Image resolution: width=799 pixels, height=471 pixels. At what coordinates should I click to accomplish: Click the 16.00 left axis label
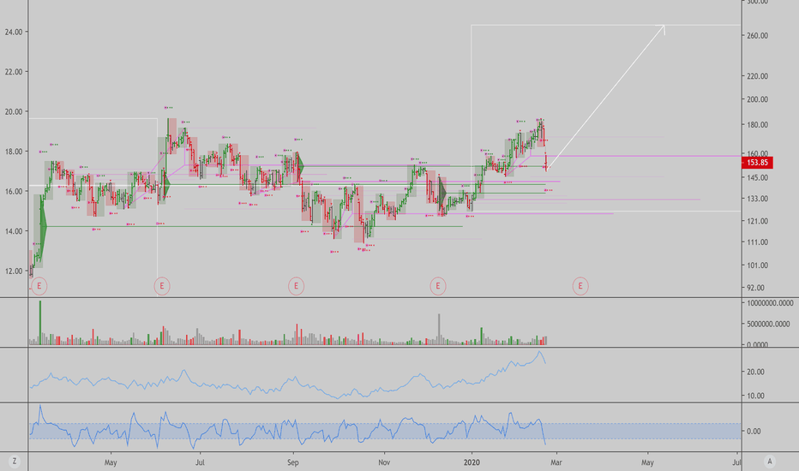point(13,192)
